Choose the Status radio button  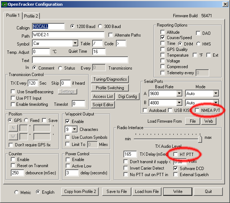[x=60, y=68]
